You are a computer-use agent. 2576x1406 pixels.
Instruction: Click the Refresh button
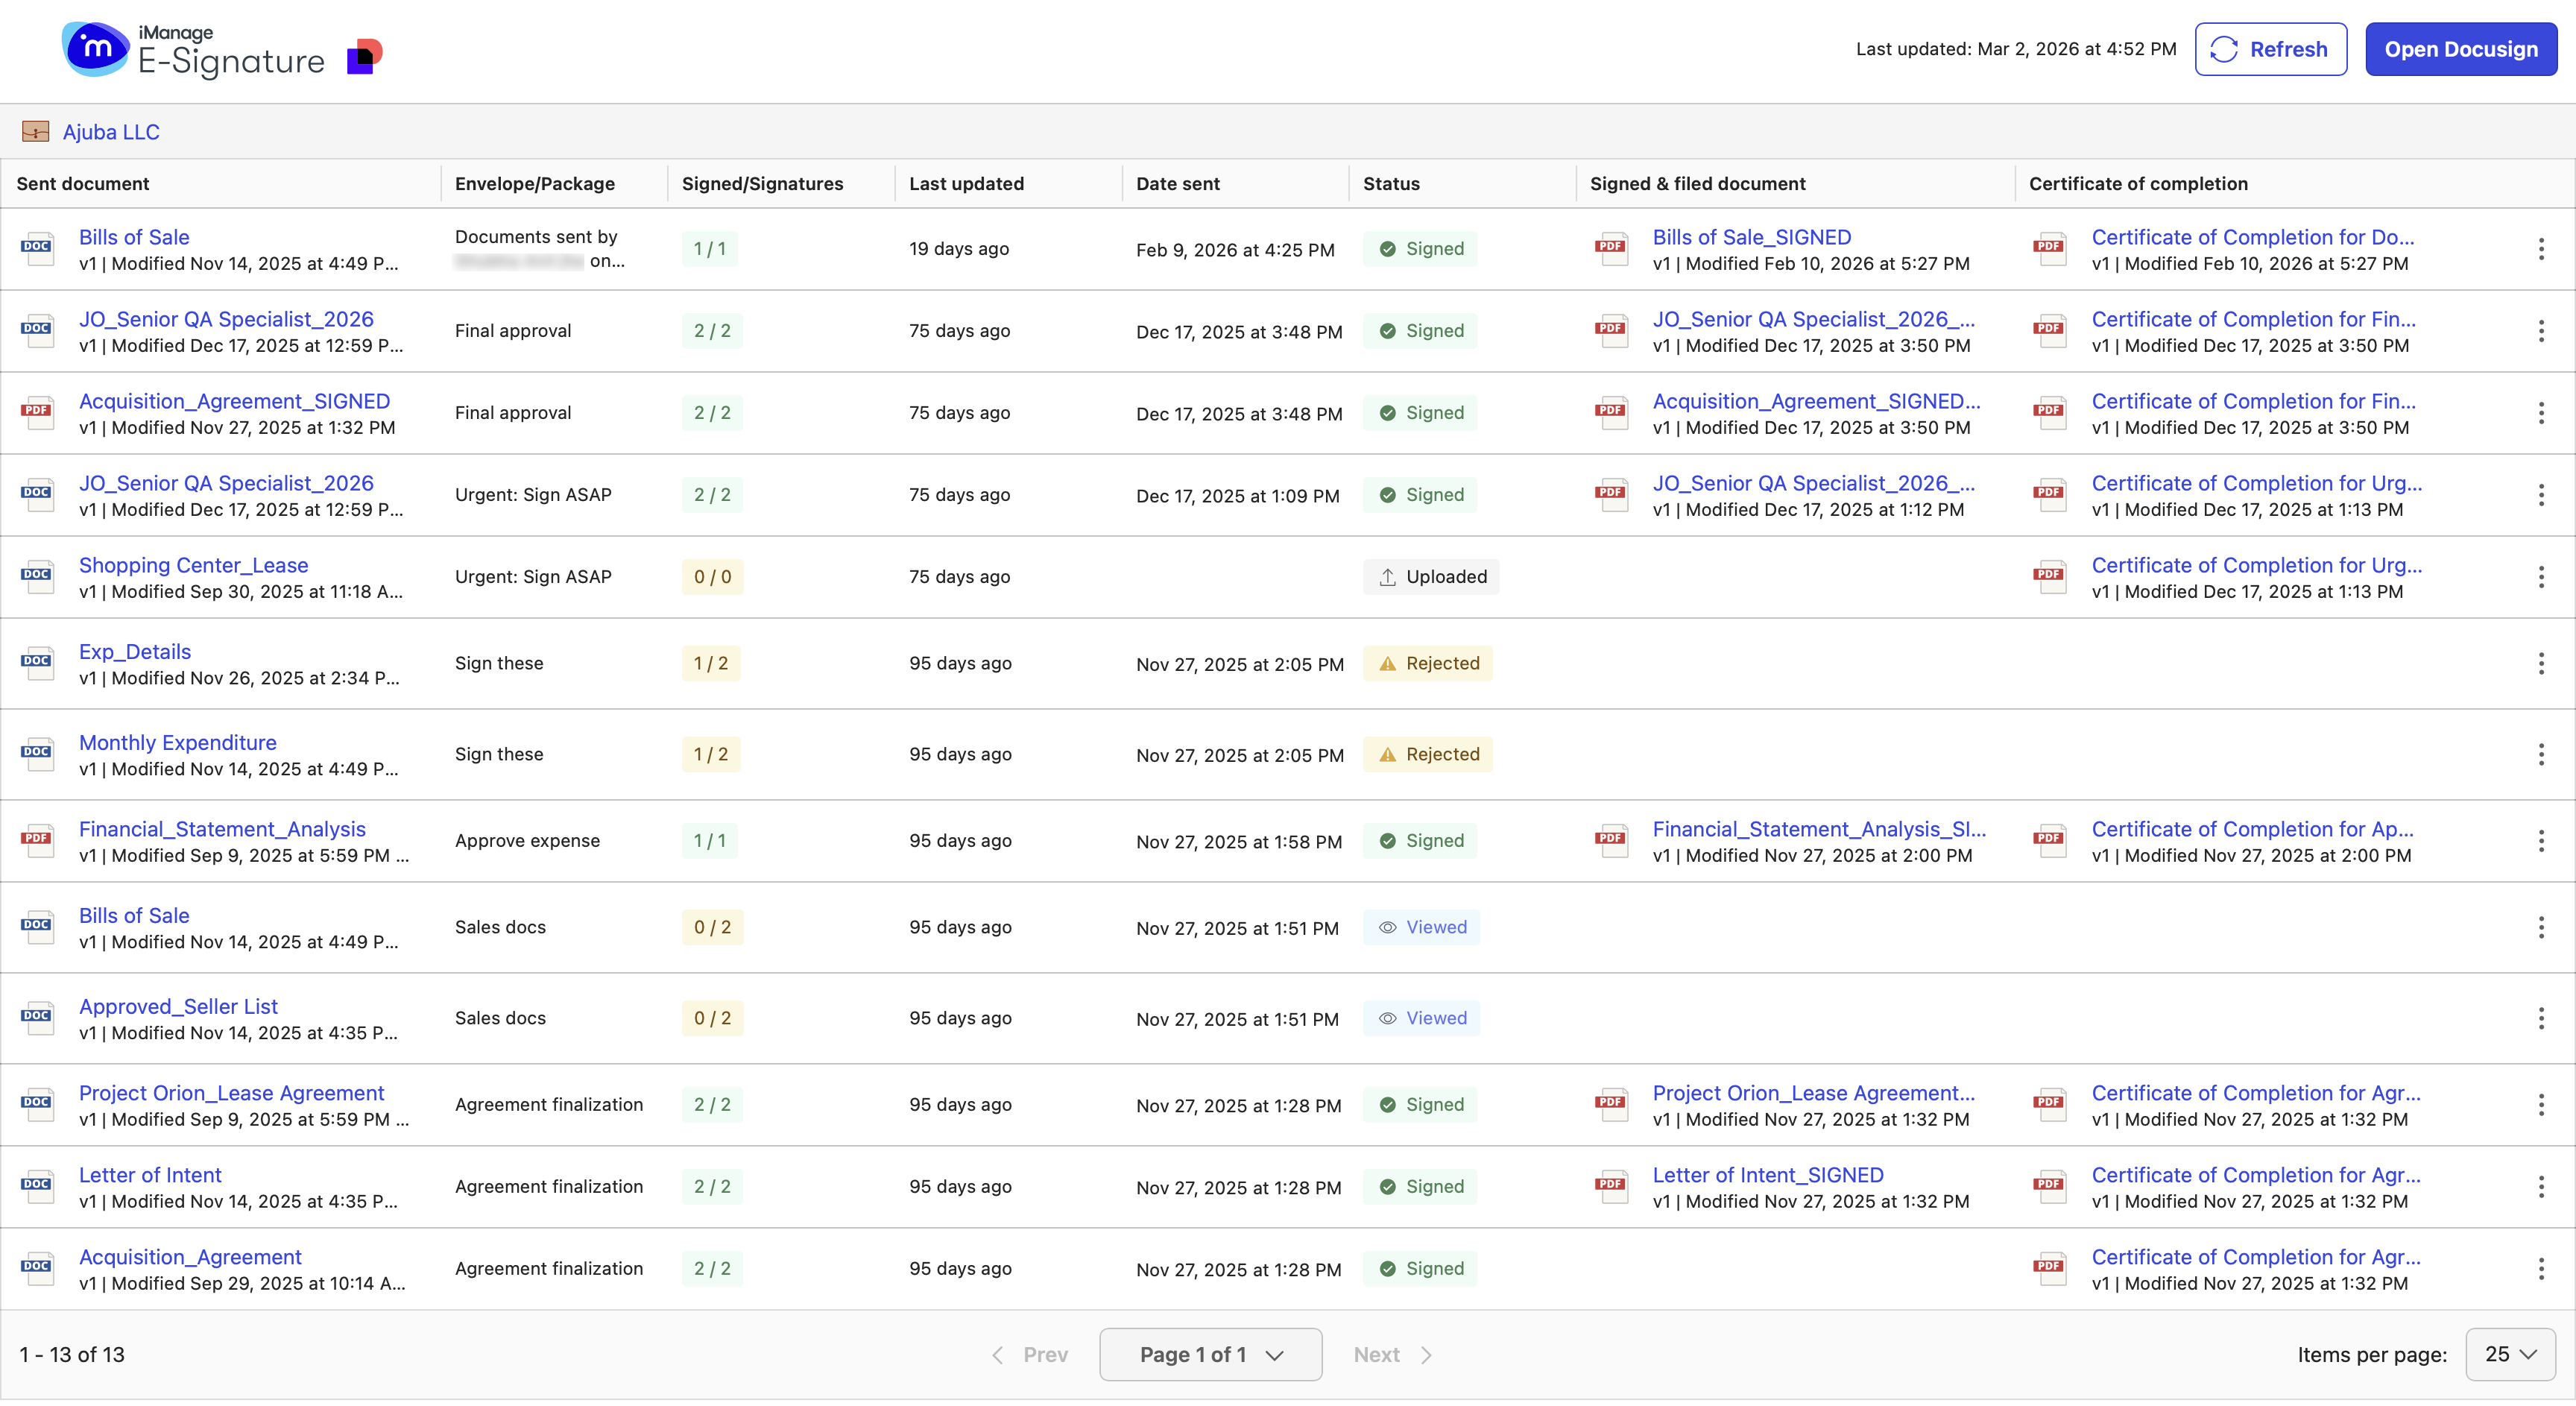click(x=2270, y=49)
